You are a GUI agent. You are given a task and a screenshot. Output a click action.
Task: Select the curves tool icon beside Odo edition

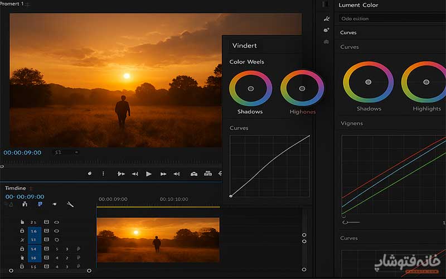(x=327, y=19)
